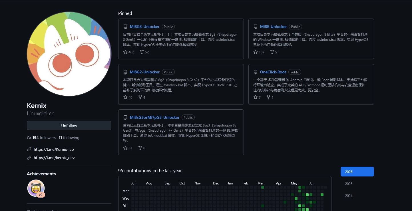View the 11 following list

coord(69,138)
